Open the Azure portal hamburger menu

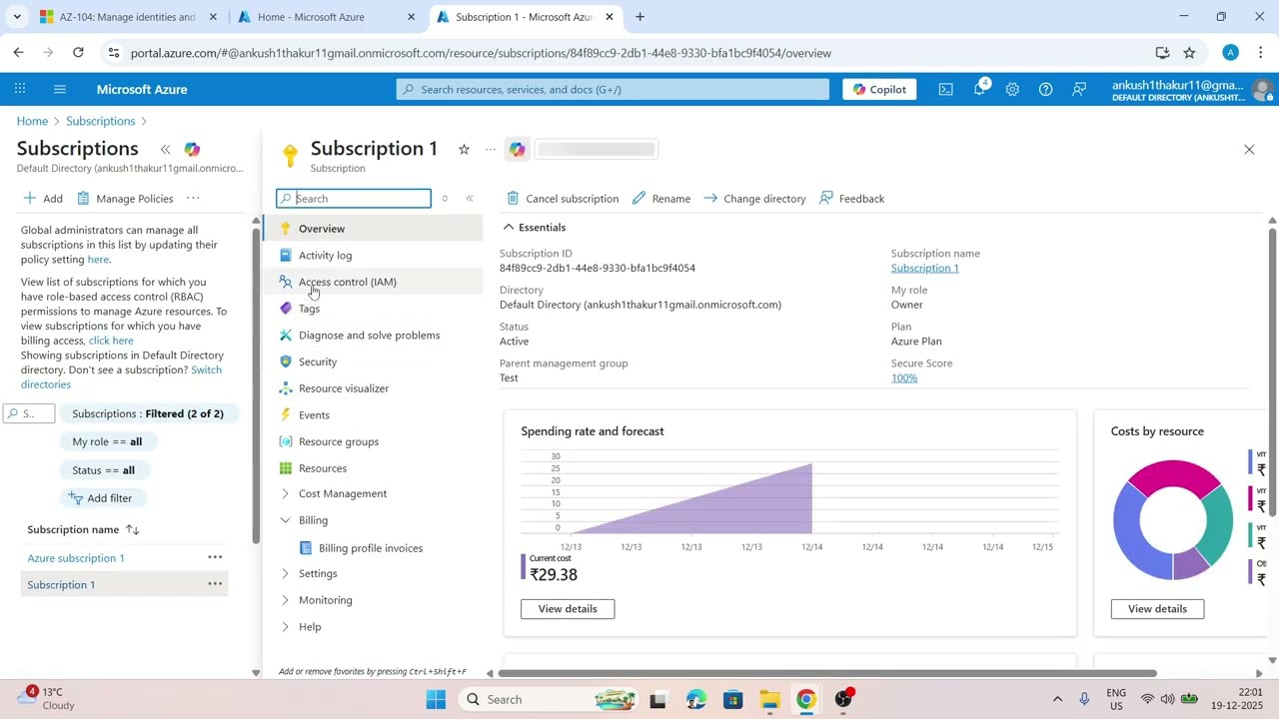(60, 89)
